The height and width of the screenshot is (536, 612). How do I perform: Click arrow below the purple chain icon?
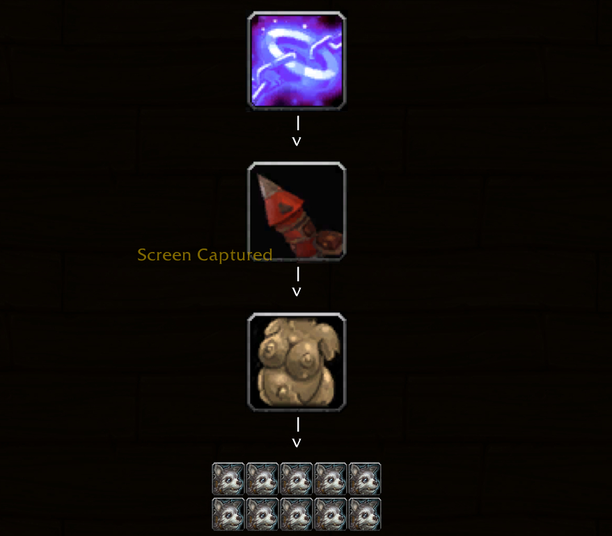[x=297, y=131]
